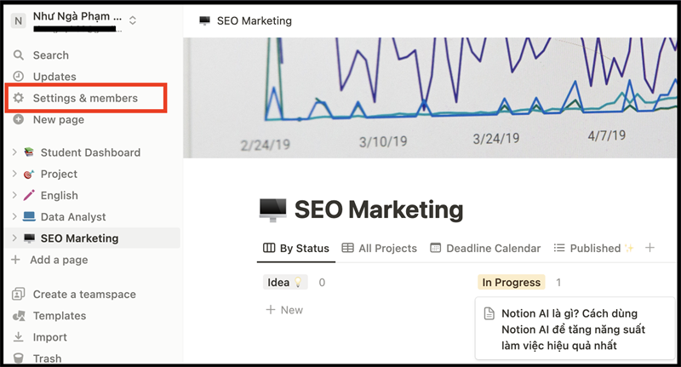Image resolution: width=681 pixels, height=367 pixels.
Task: Open the Trash bin icon
Action: point(18,358)
